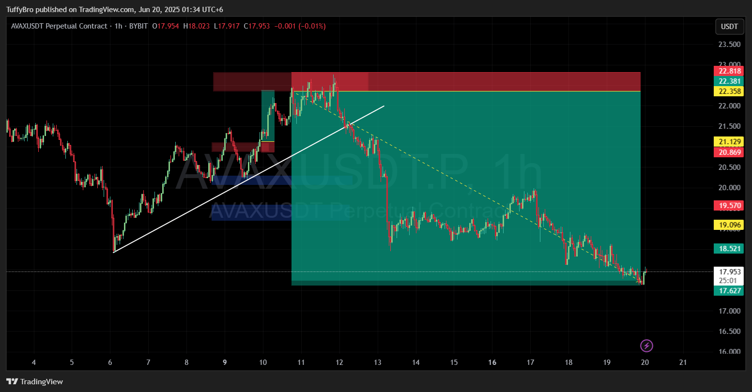752x392 pixels.
Task: Click the 22.000 price scale value
Action: pos(729,106)
